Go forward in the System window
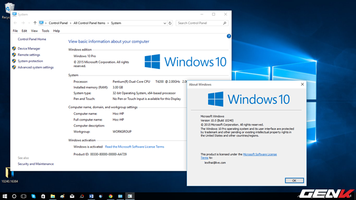356x200 pixels. coord(23,23)
